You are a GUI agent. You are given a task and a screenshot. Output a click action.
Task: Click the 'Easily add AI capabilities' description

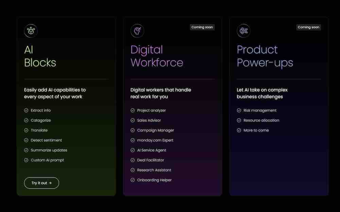(55, 93)
